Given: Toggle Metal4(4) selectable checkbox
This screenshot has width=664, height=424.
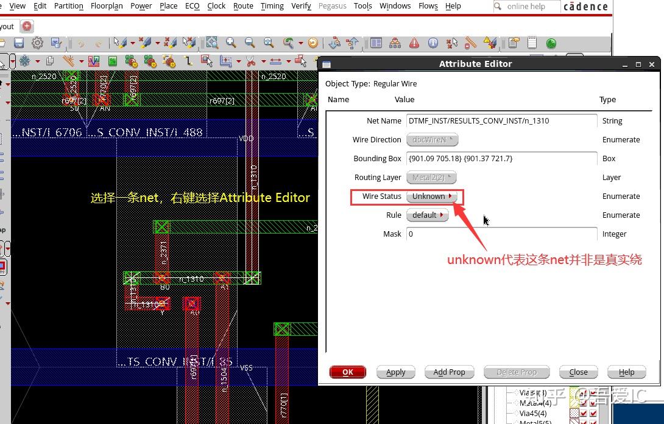Looking at the screenshot, I should [593, 403].
